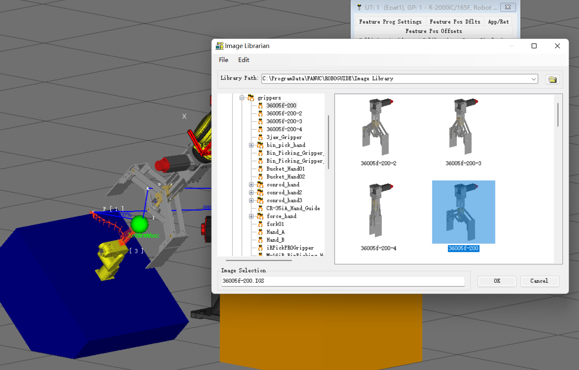Click the icon next to 36005f-200-2 tree item
Image resolution: width=579 pixels, height=370 pixels.
tap(260, 113)
